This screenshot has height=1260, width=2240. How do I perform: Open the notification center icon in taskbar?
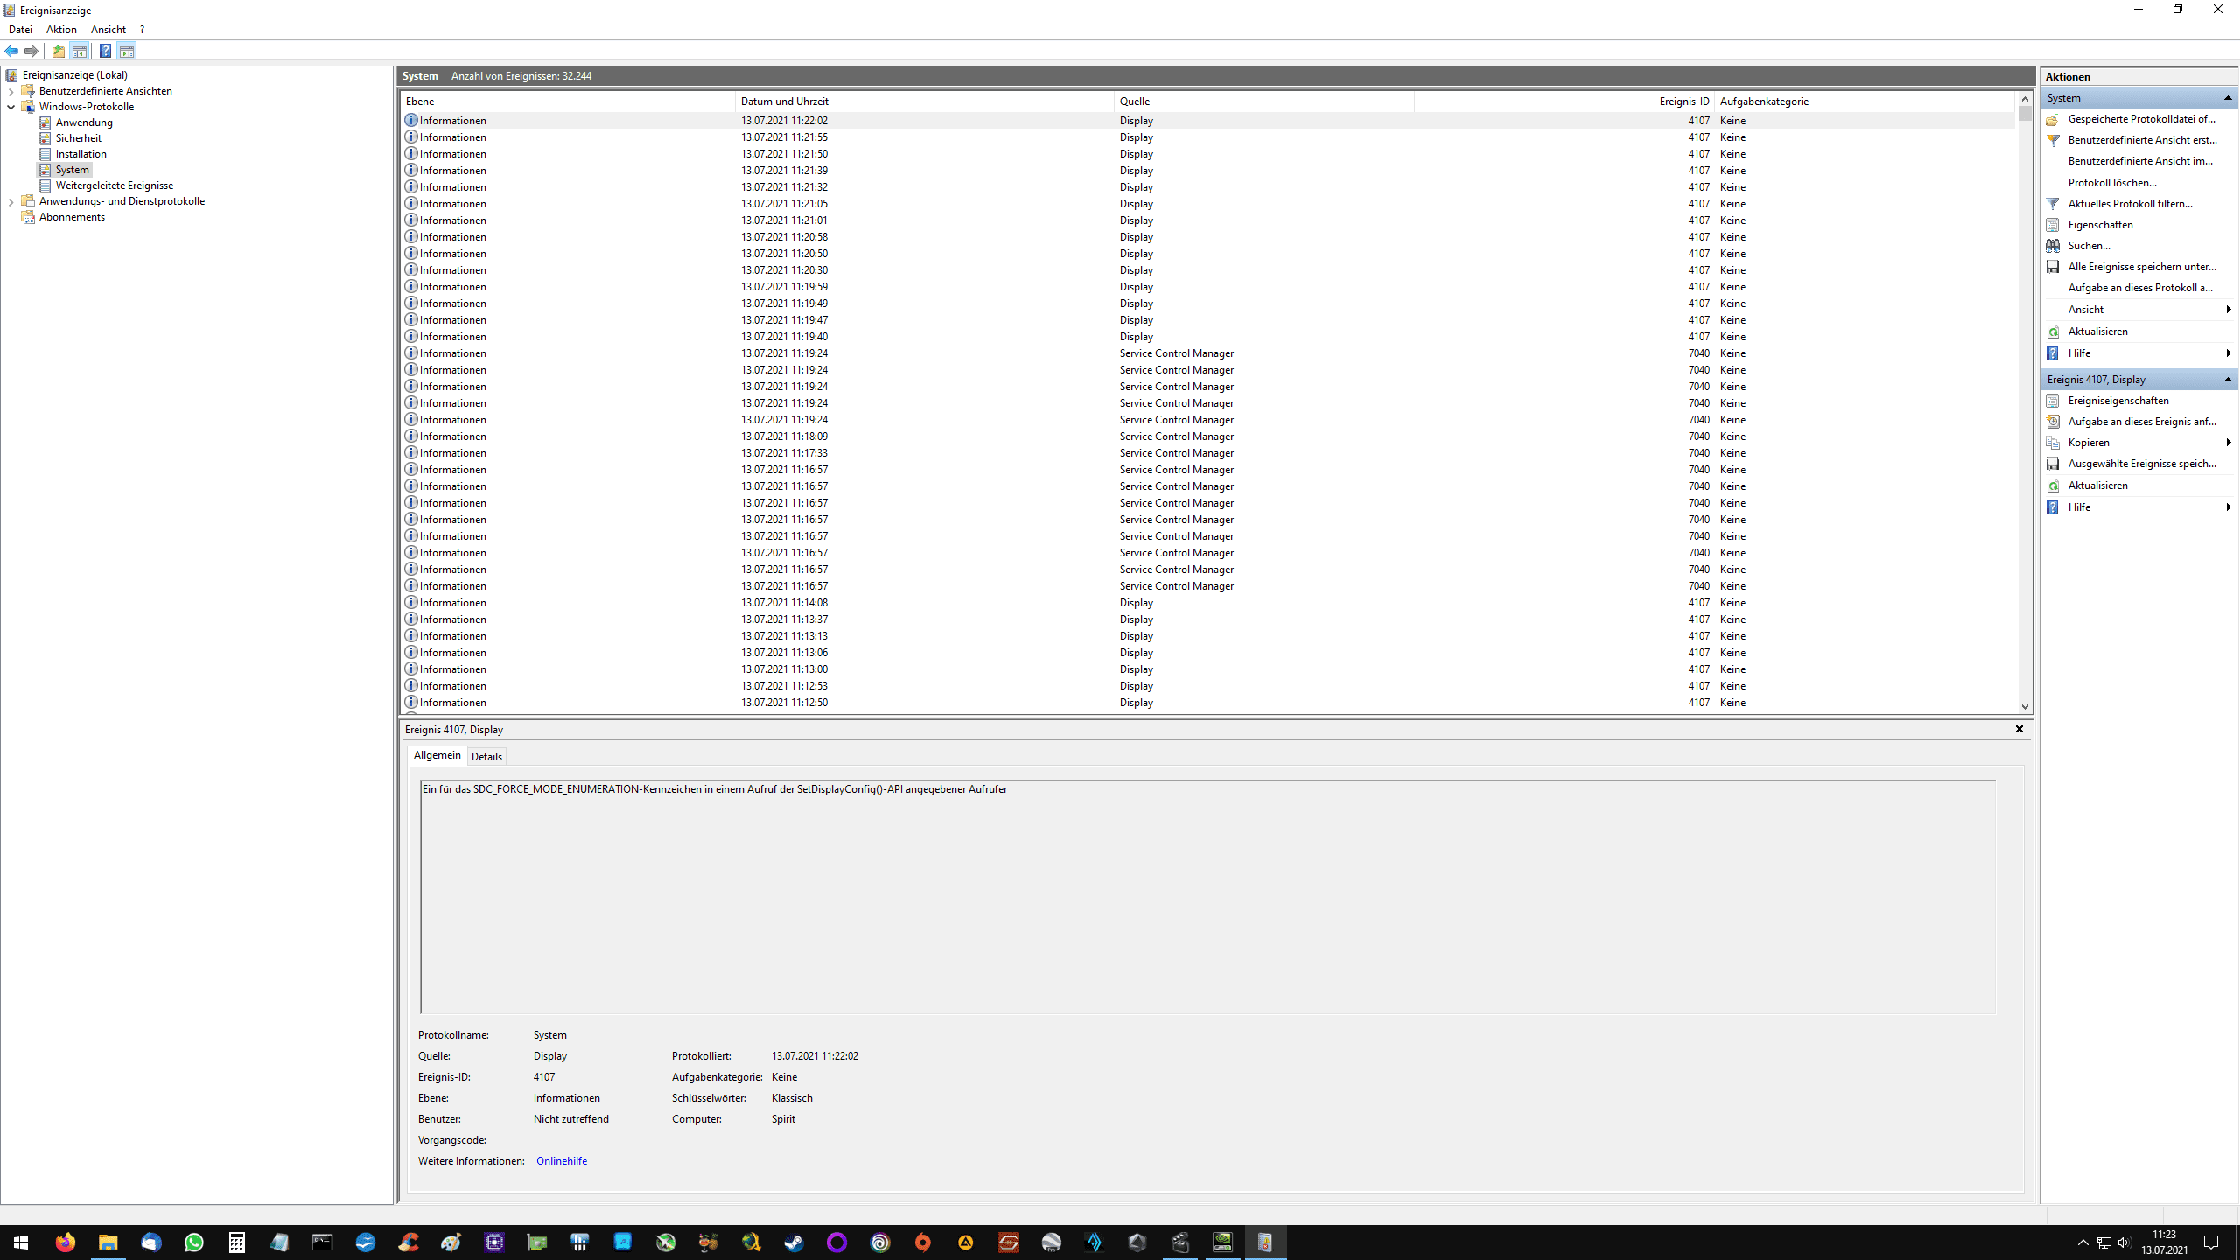(x=2211, y=1242)
